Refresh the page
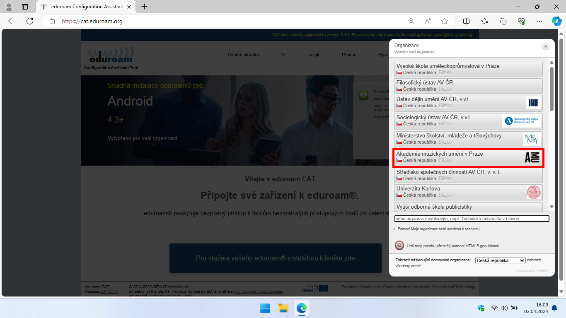 tap(30, 21)
